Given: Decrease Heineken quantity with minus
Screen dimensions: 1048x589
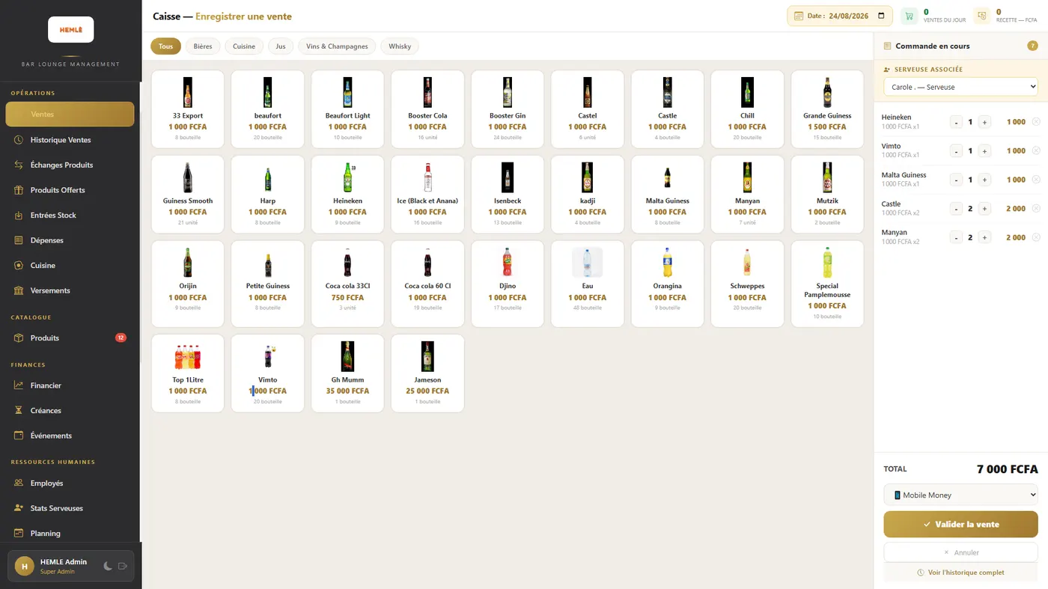Looking at the screenshot, I should (956, 122).
